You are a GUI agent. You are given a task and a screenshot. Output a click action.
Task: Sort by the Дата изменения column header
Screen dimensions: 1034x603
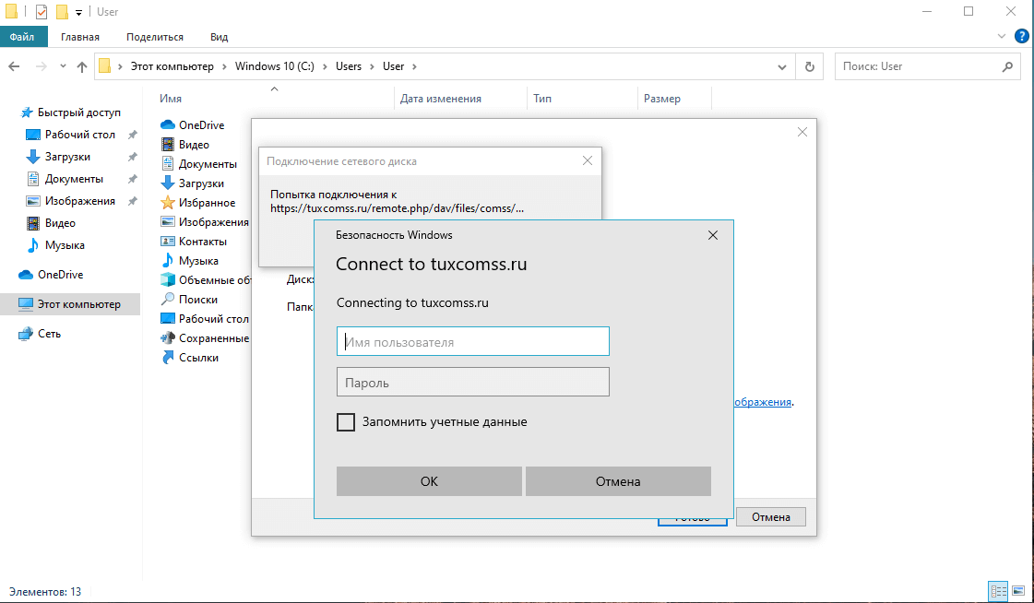[441, 99]
